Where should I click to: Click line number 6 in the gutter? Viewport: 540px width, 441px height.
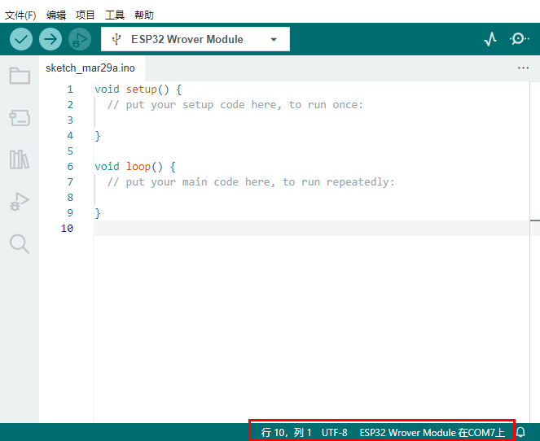click(x=70, y=167)
